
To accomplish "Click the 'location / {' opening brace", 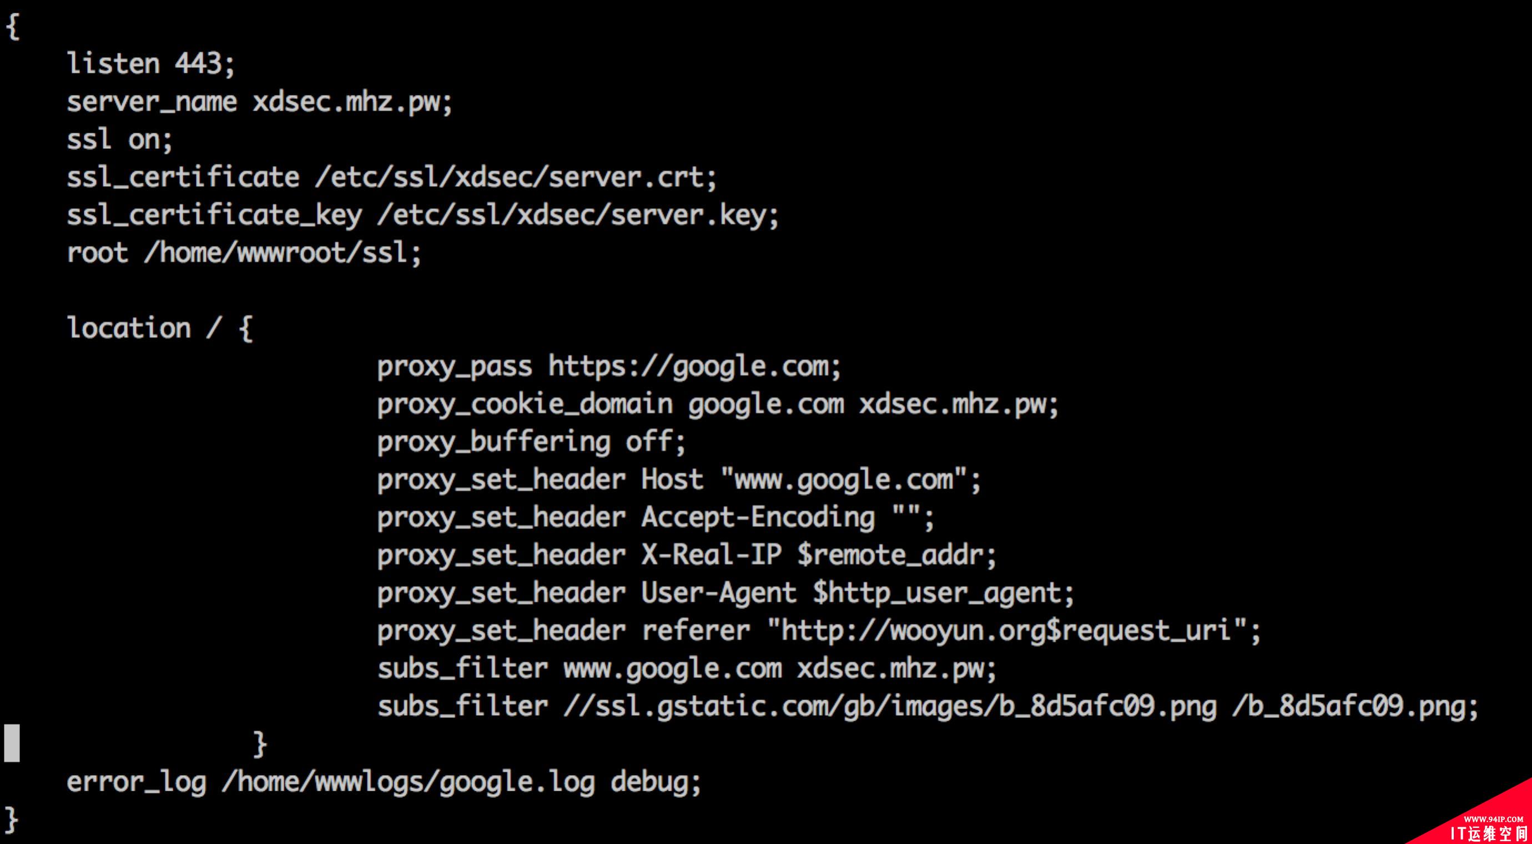I will [x=245, y=328].
